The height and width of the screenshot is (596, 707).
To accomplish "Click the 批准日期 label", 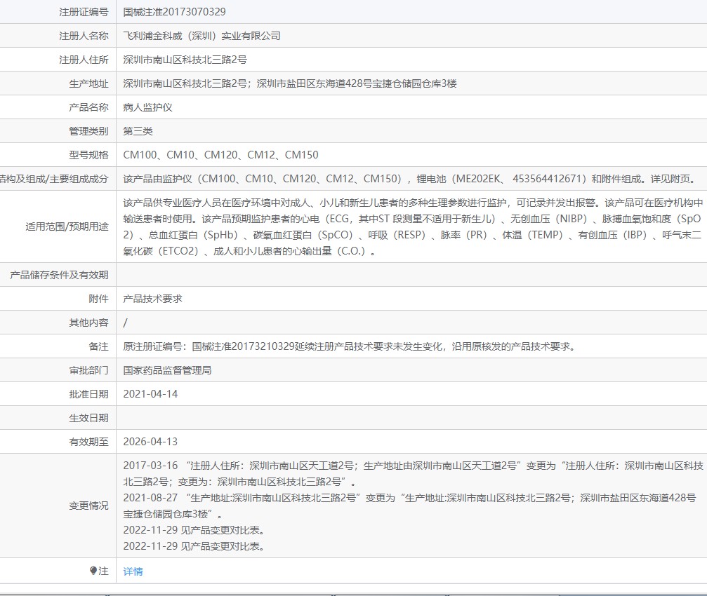I will pyautogui.click(x=89, y=394).
